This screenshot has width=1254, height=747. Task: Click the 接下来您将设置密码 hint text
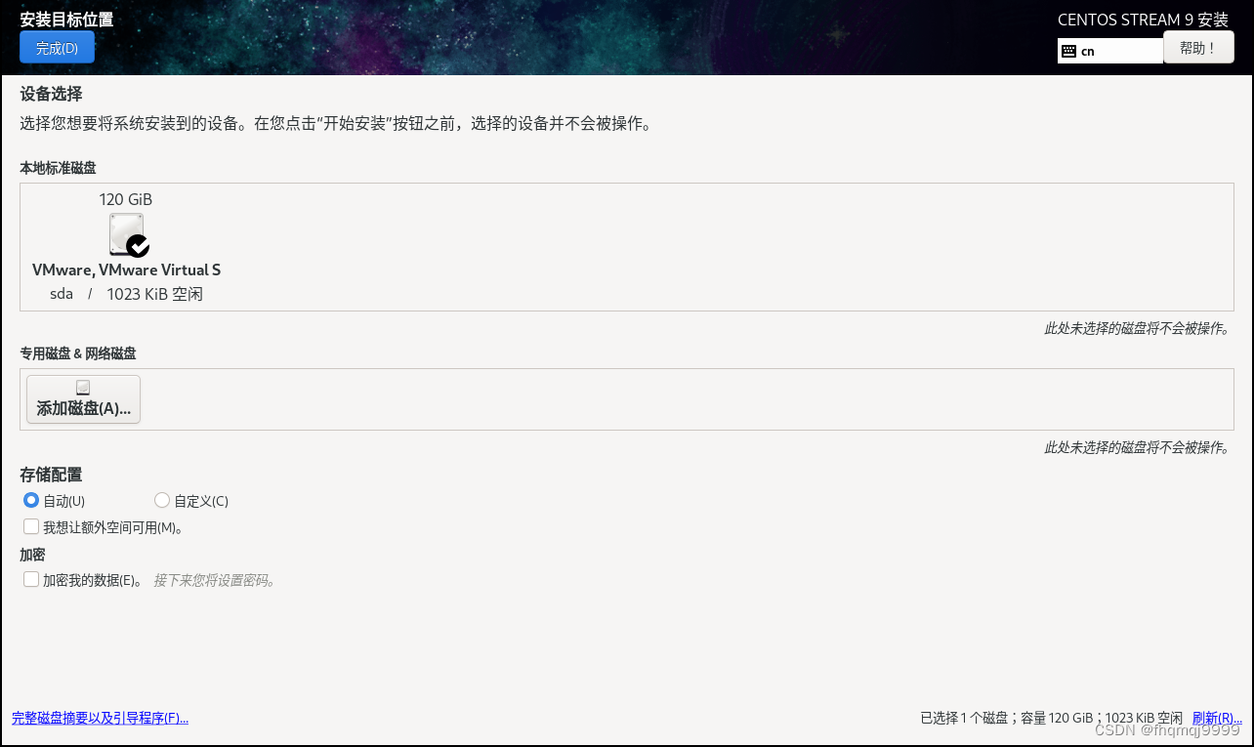coord(215,580)
